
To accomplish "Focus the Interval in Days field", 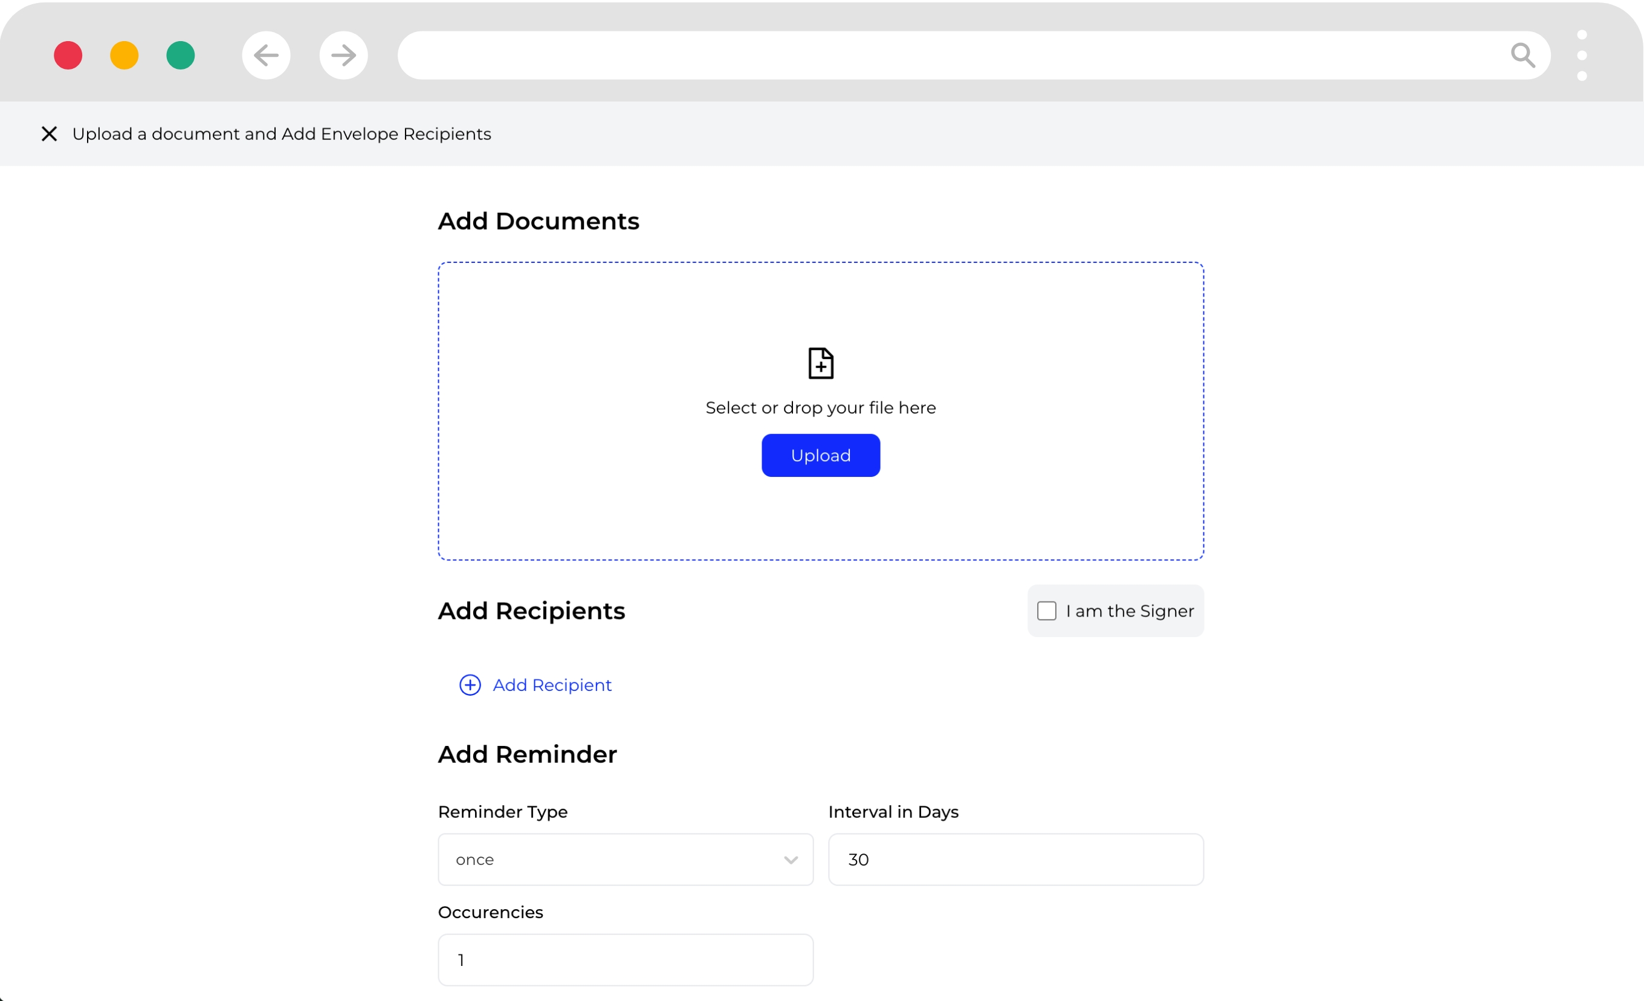I will 1015,860.
